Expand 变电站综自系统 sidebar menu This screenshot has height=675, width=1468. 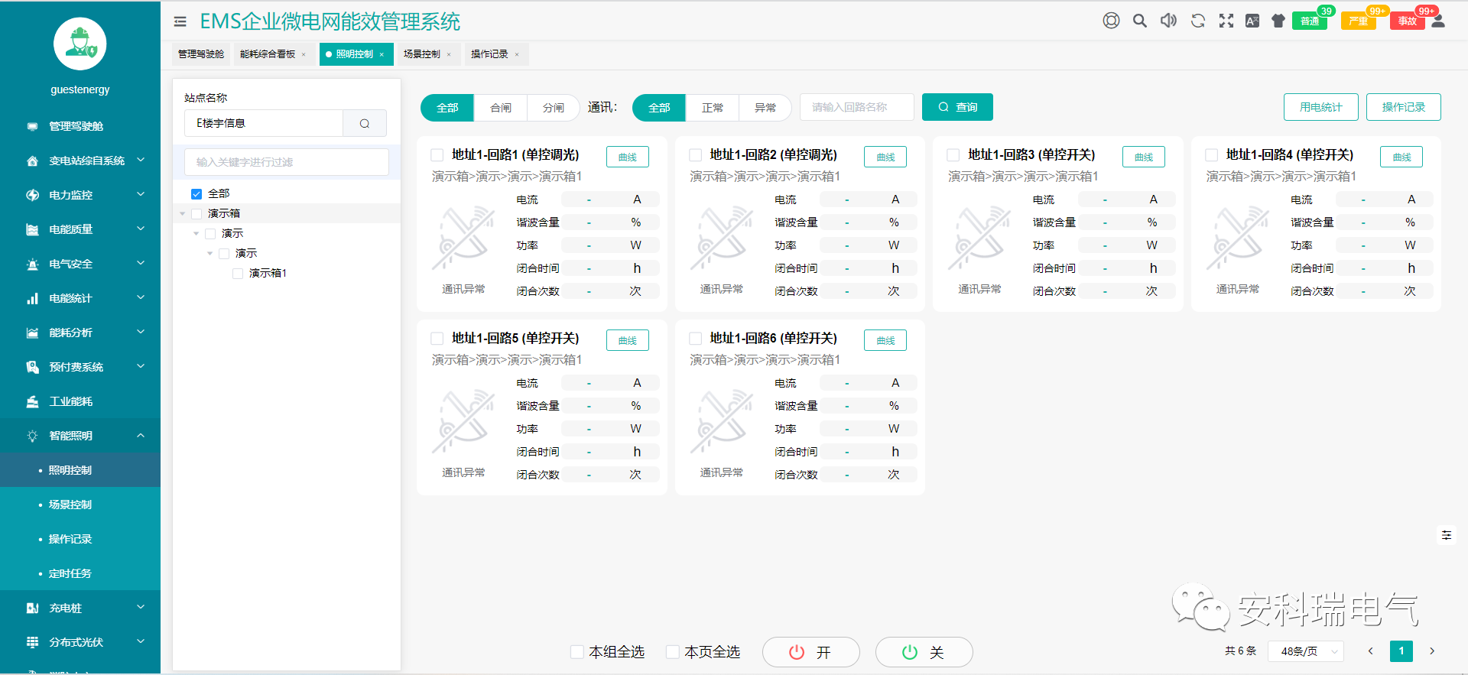pos(80,161)
